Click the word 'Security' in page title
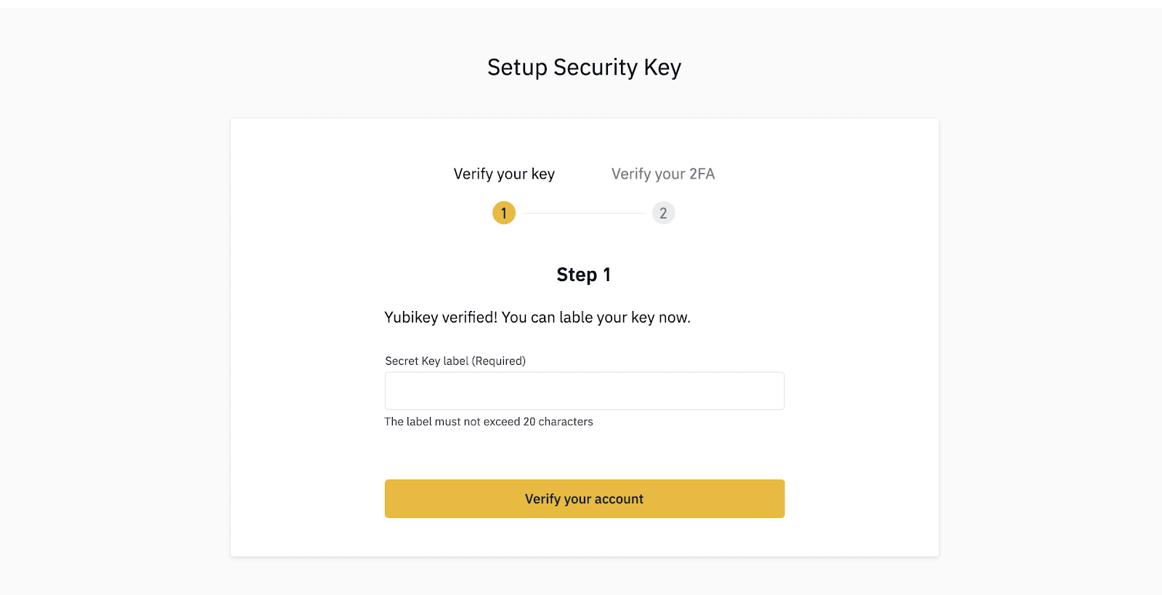Image resolution: width=1162 pixels, height=595 pixels. point(596,68)
